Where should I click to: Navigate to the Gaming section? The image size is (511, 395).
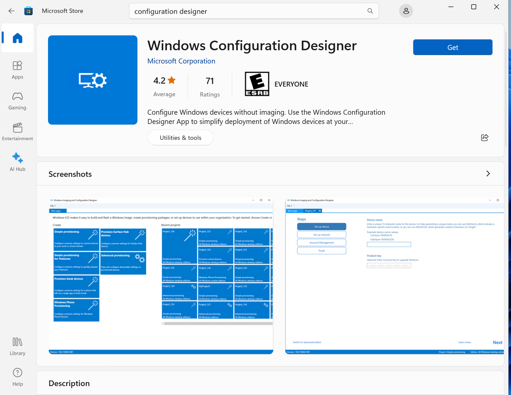pos(18,101)
